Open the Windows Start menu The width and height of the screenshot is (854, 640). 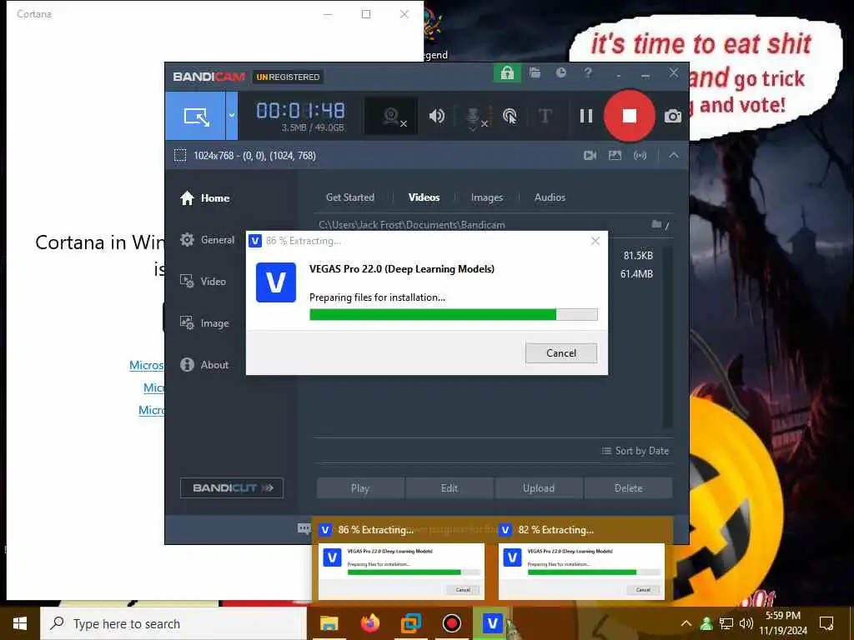coord(20,623)
